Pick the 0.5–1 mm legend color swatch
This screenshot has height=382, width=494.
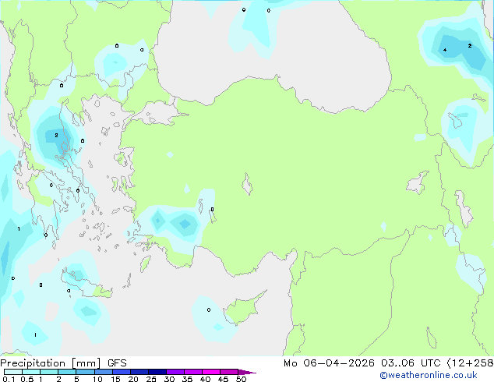click(31, 372)
